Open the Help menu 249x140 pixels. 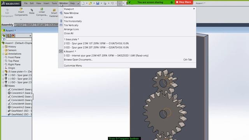coord(72,3)
